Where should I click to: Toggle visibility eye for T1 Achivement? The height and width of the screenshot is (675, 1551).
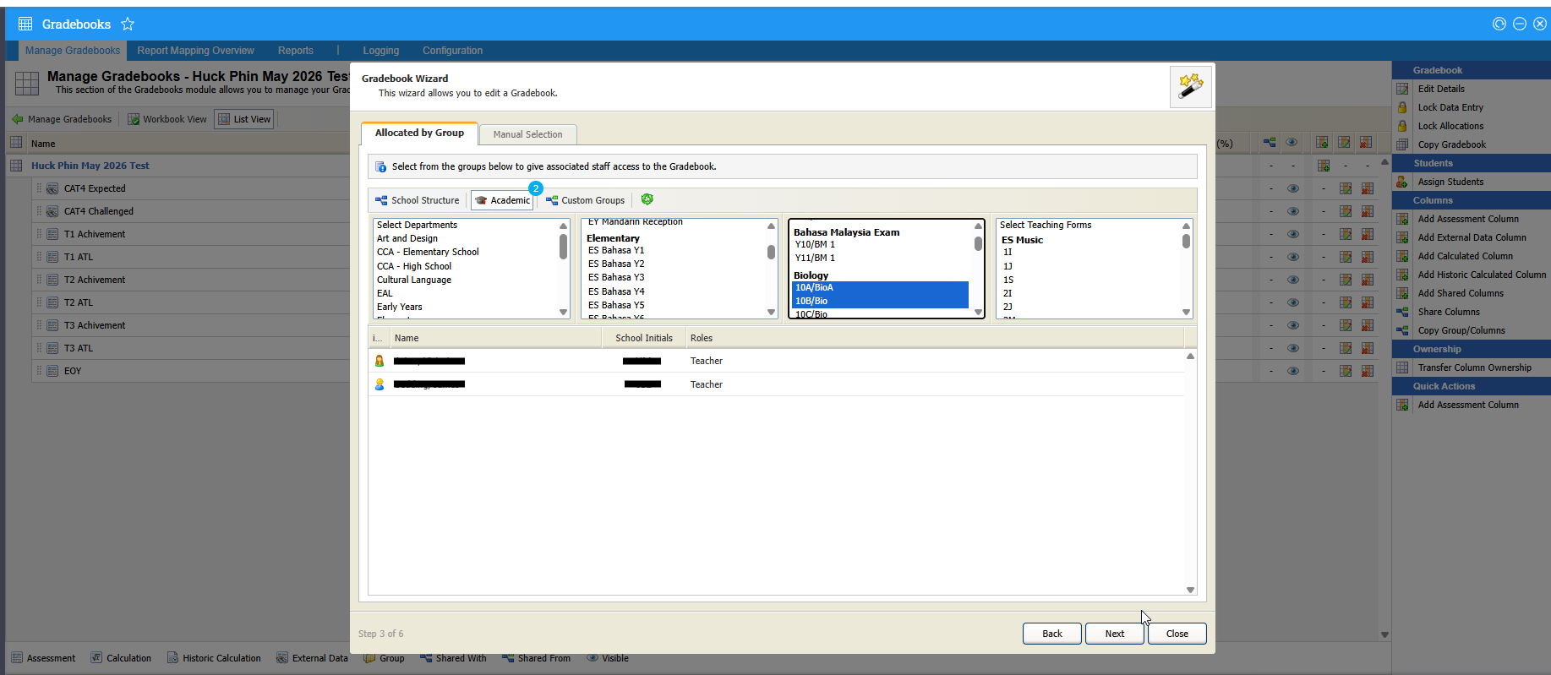coord(1293,234)
